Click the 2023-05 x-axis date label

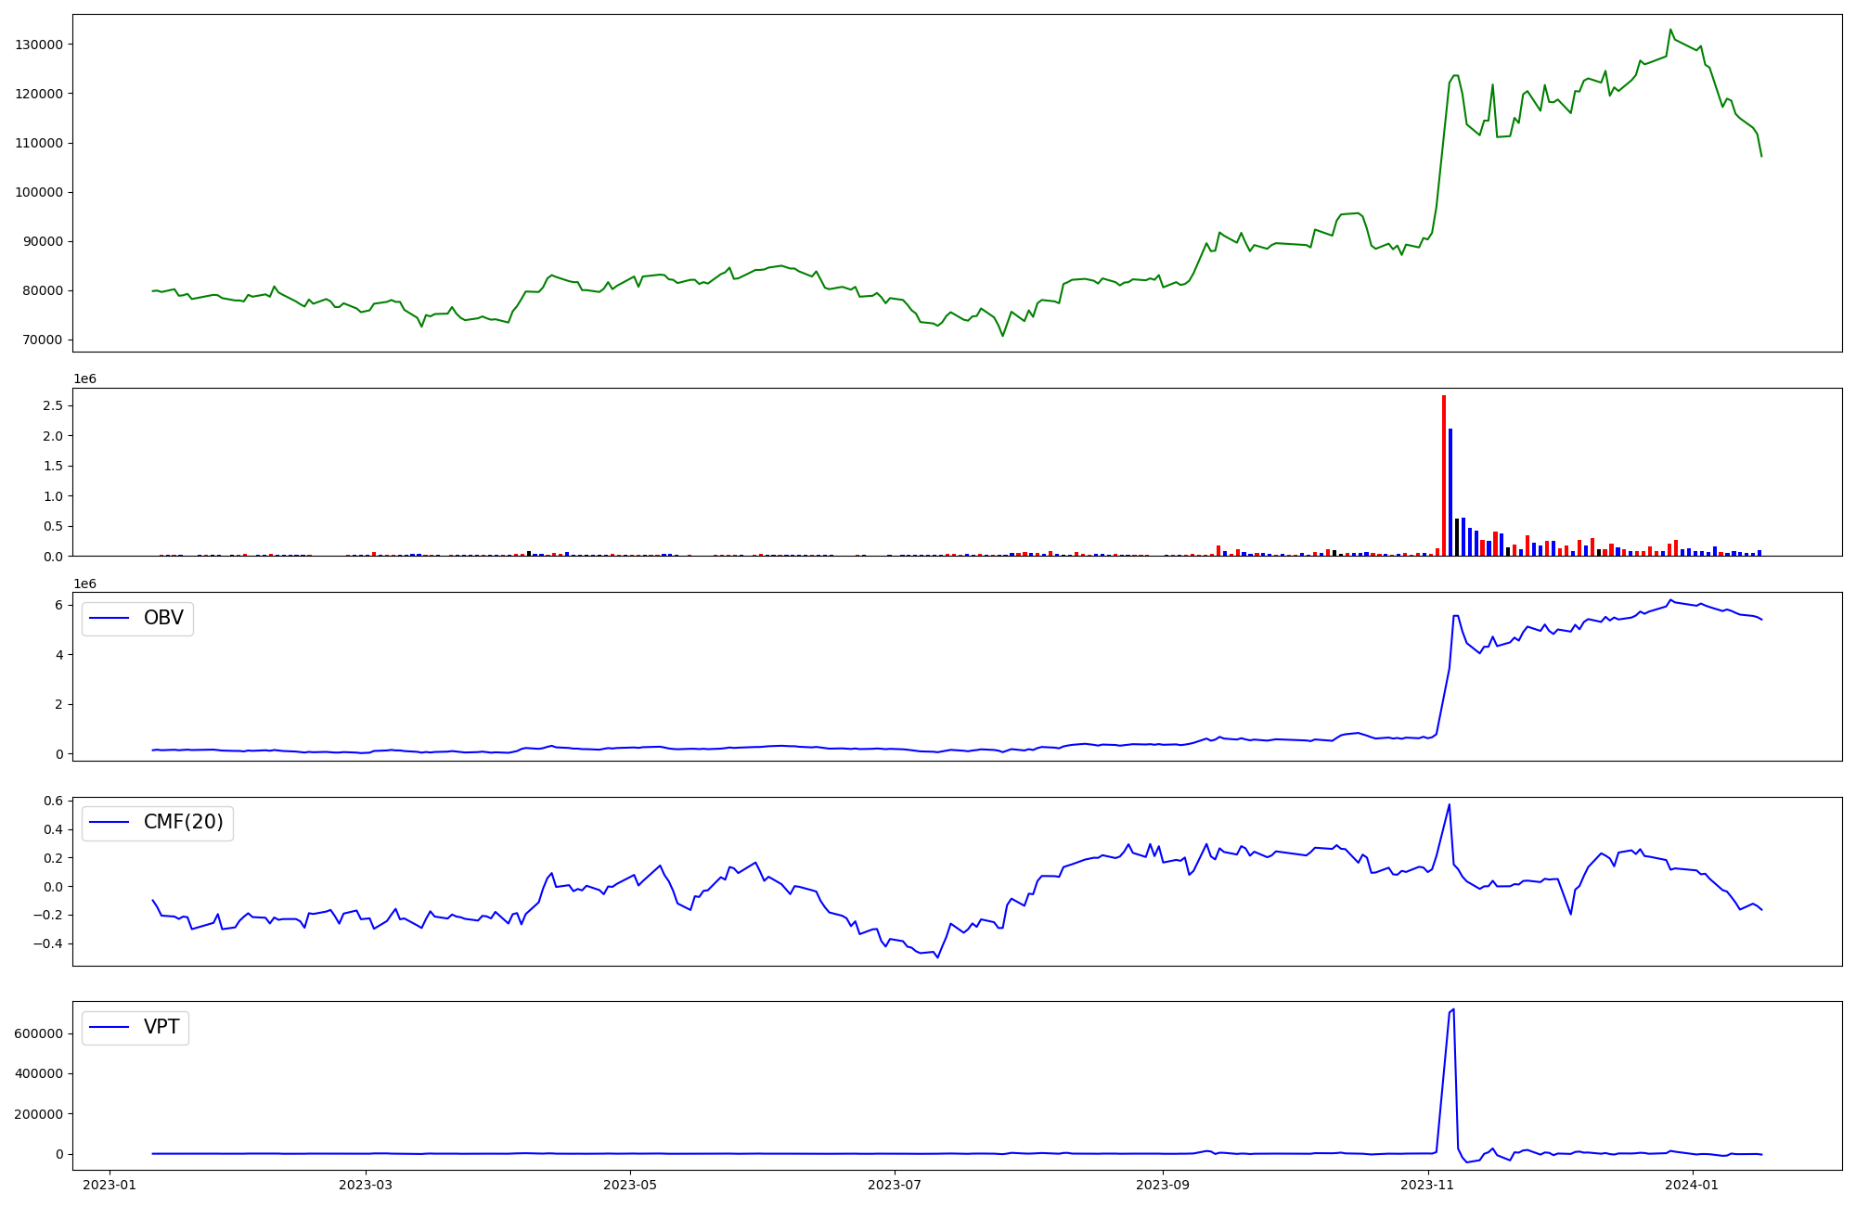pyautogui.click(x=630, y=1185)
